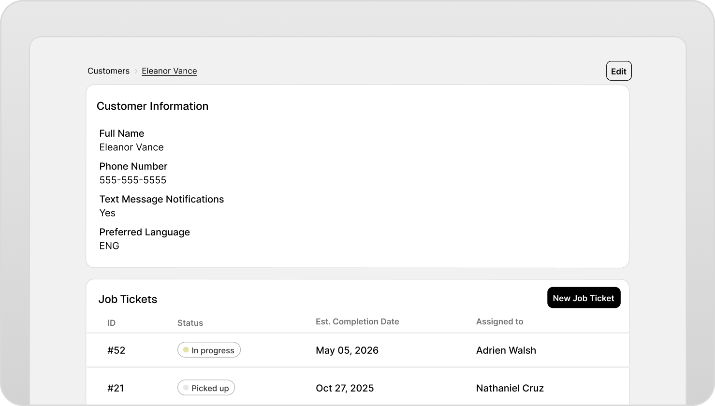
Task: Open the Eleanor Vance breadcrumb link
Action: click(x=169, y=71)
